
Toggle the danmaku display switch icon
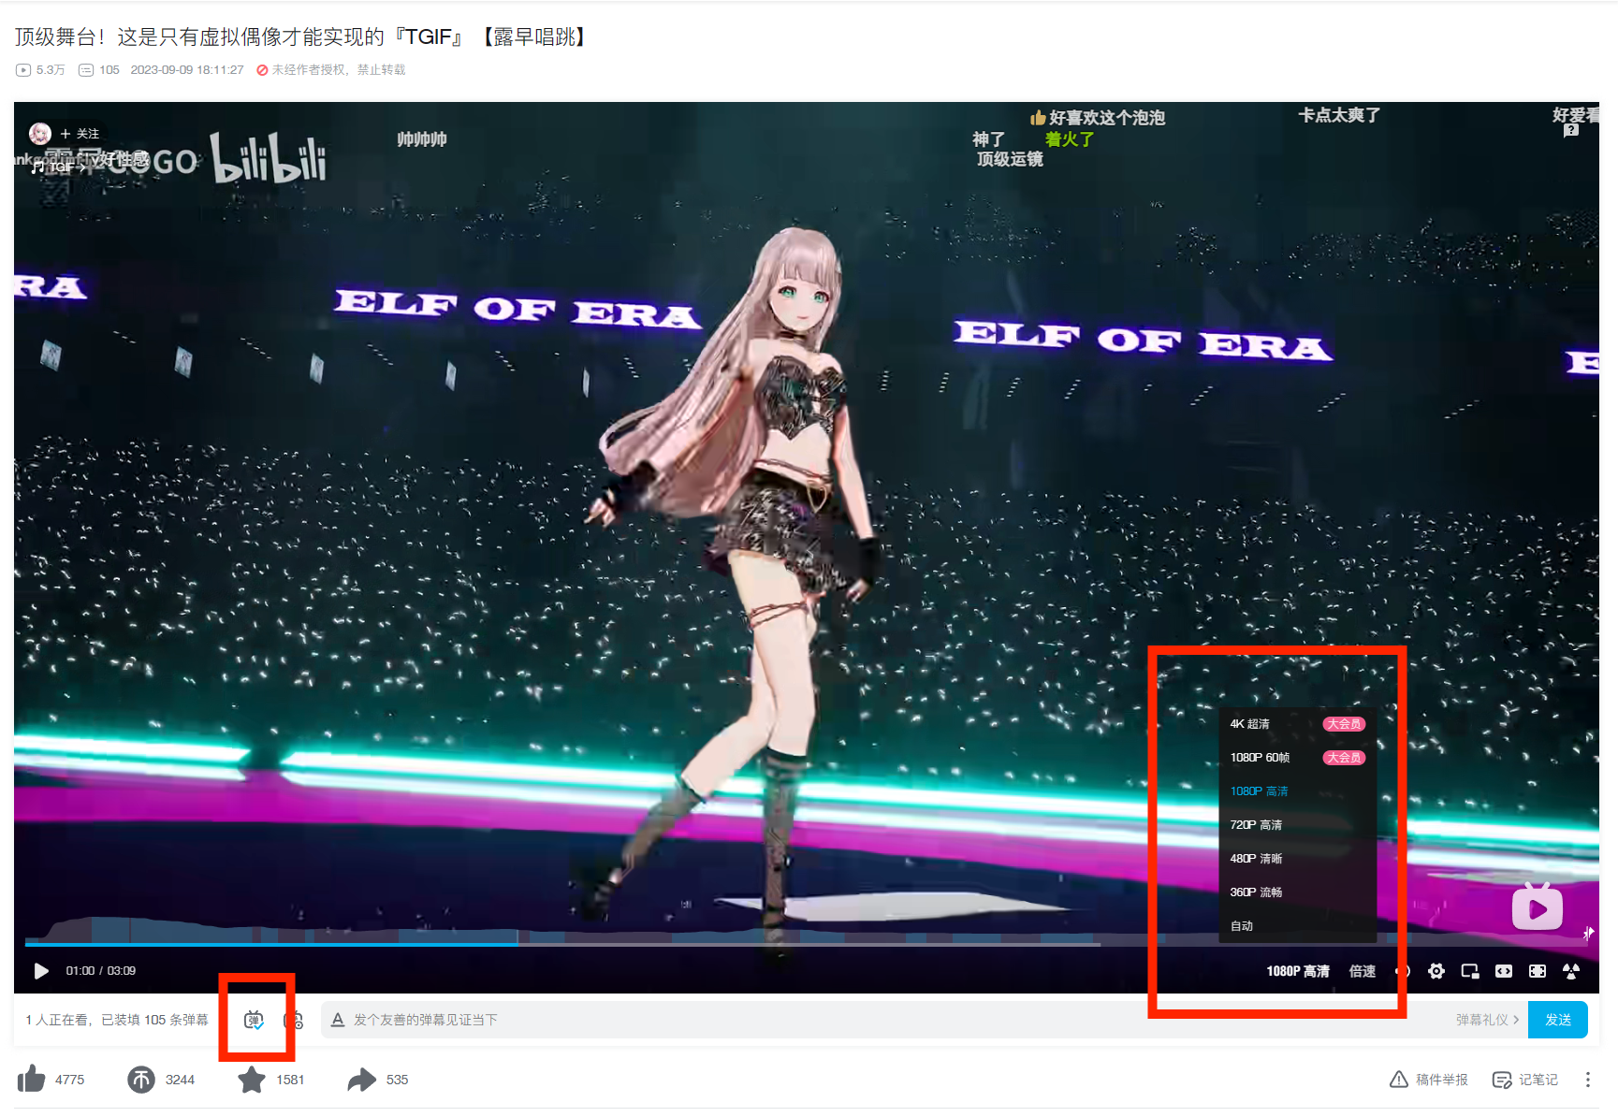click(254, 1020)
